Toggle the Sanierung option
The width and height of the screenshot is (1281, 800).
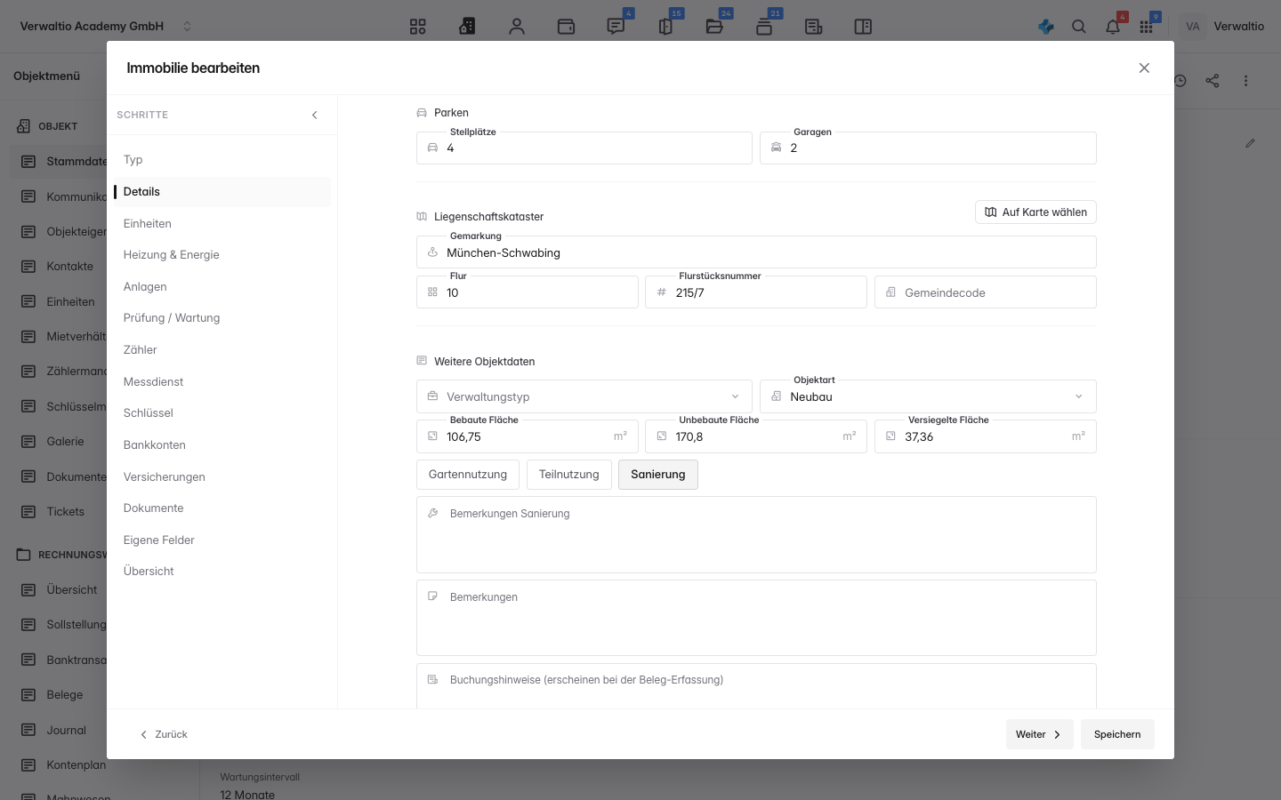[658, 475]
